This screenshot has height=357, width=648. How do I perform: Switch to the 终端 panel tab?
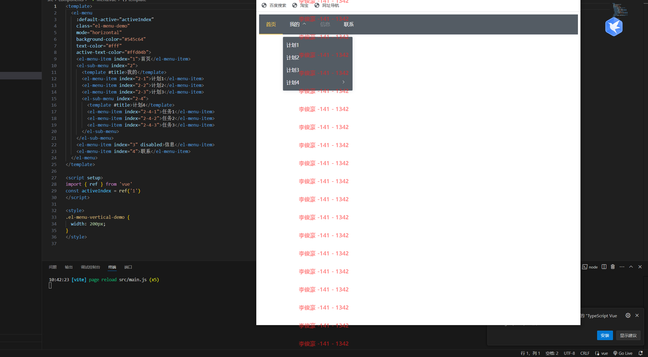point(112,267)
